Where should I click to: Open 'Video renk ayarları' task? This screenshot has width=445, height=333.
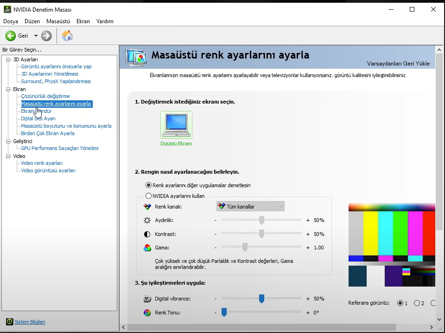click(x=42, y=163)
